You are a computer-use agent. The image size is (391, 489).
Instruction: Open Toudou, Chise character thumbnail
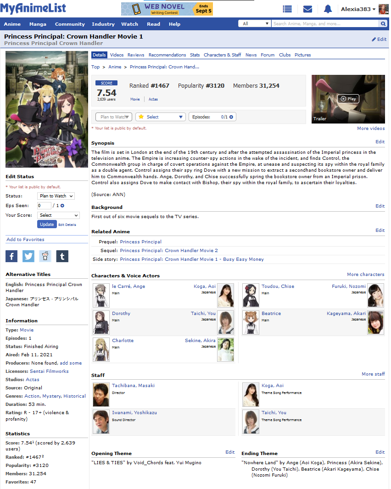(251, 295)
